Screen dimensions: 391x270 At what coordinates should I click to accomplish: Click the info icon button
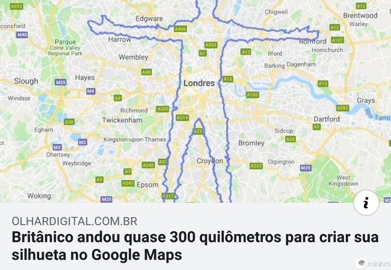366,202
